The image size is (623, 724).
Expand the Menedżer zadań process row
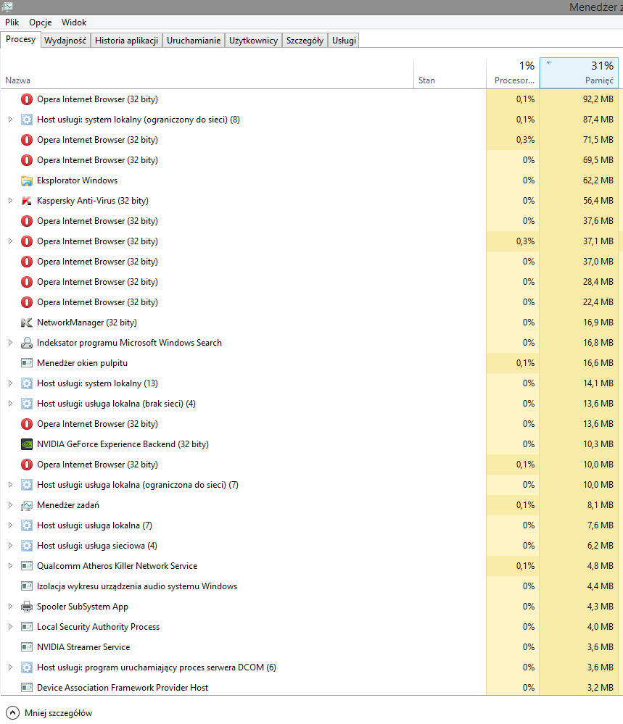click(10, 505)
